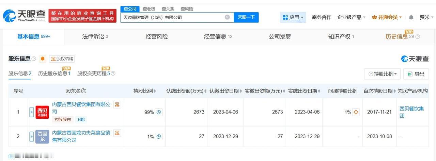This screenshot has height=161, width=436.
Task: Select the 经营信息 tab
Action: (x=218, y=37)
